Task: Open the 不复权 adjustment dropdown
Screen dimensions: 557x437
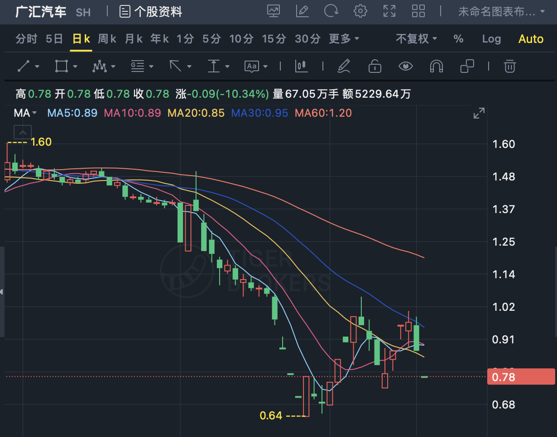Action: 417,39
